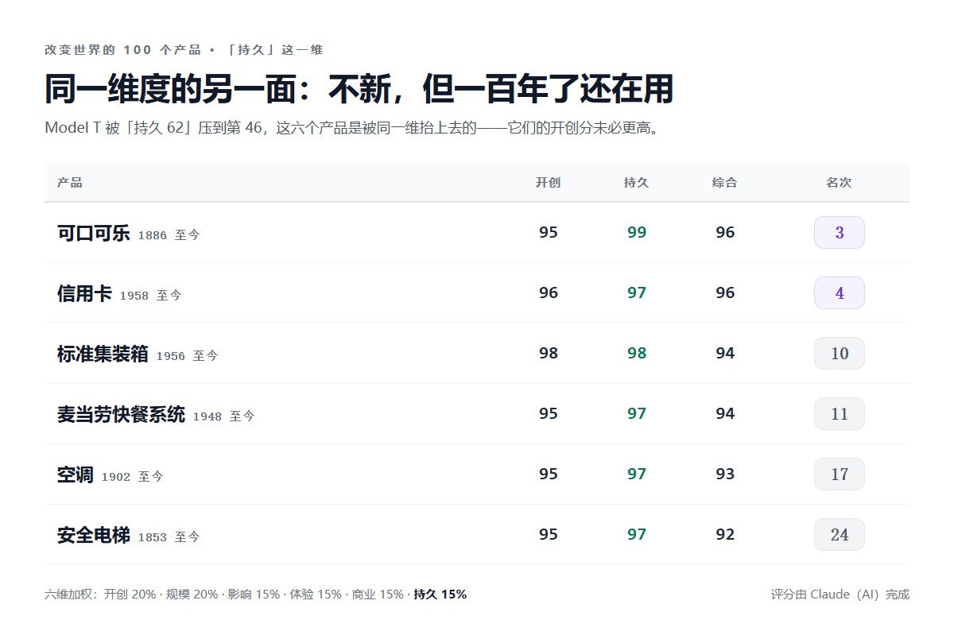The image size is (954, 643).
Task: Click the 开创 column header
Action: [x=548, y=183]
